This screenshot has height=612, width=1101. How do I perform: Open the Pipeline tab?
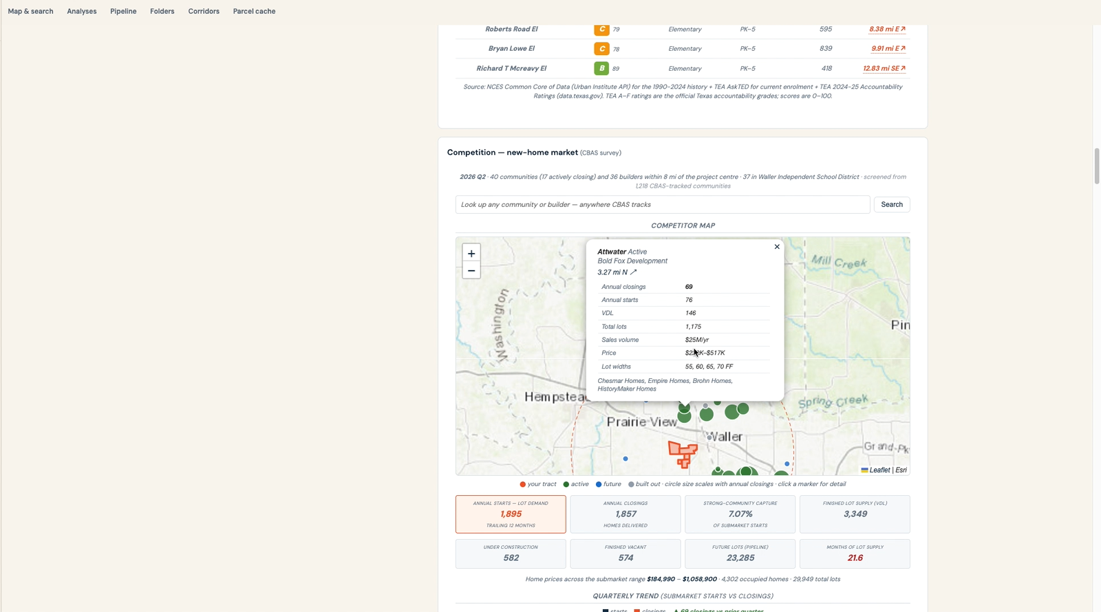point(123,11)
